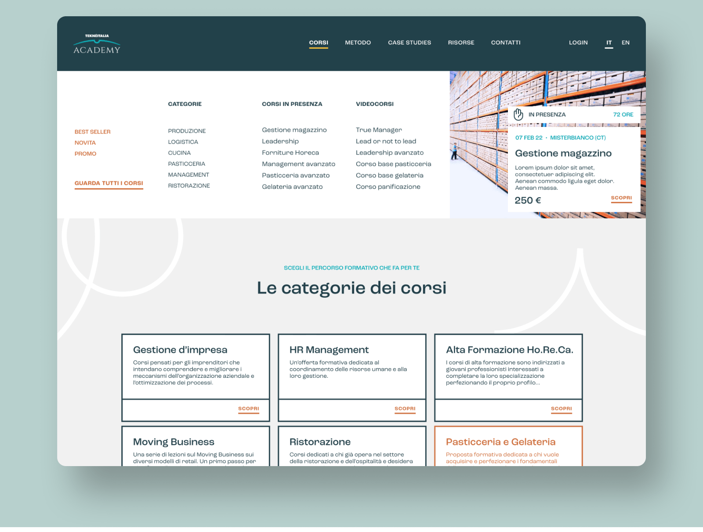Viewport: 703px width, 532px height.
Task: Open the Promo link
Action: click(85, 154)
